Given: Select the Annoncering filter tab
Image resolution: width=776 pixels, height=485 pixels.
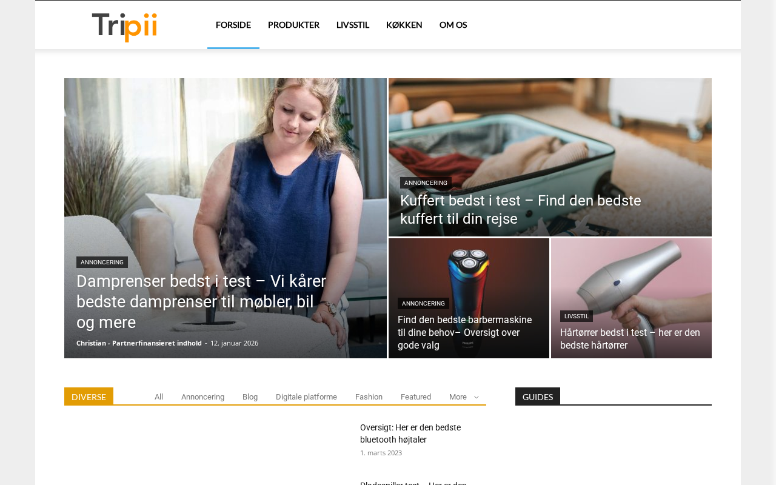Looking at the screenshot, I should pos(202,397).
